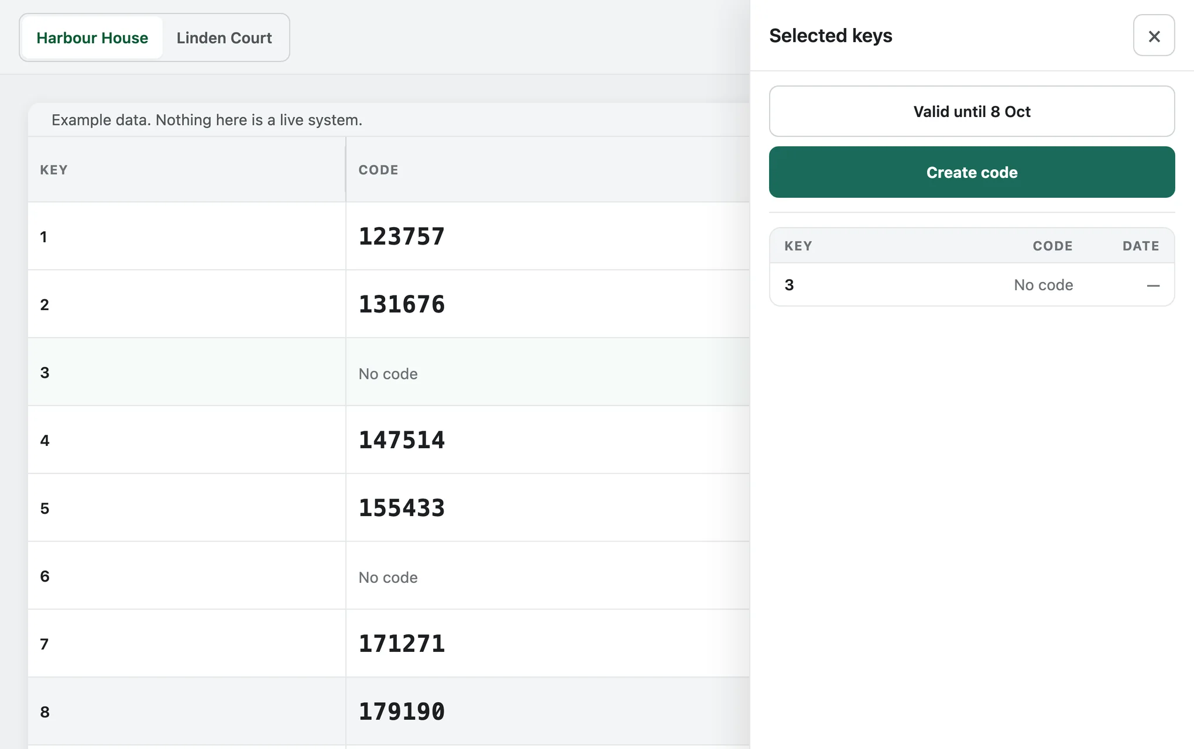Click code 123757
1194x749 pixels.
point(402,236)
